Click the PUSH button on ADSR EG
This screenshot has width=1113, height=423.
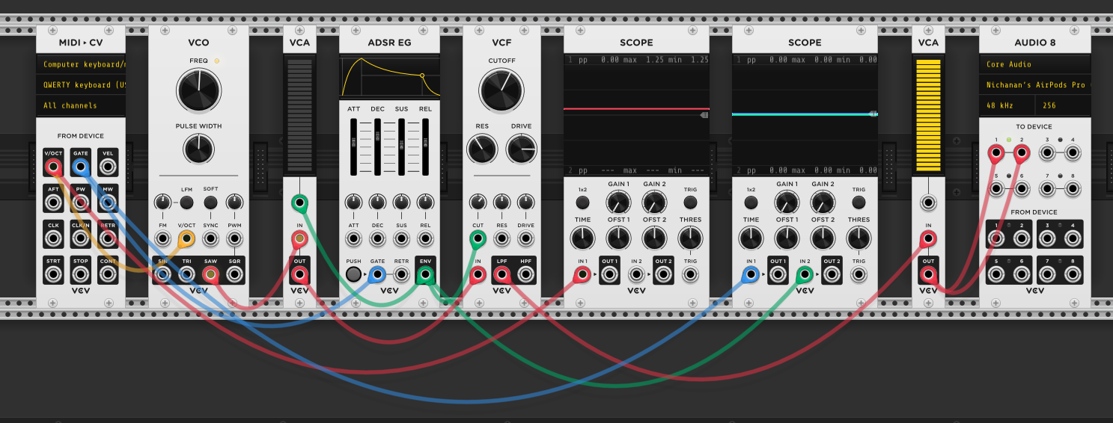coord(353,275)
